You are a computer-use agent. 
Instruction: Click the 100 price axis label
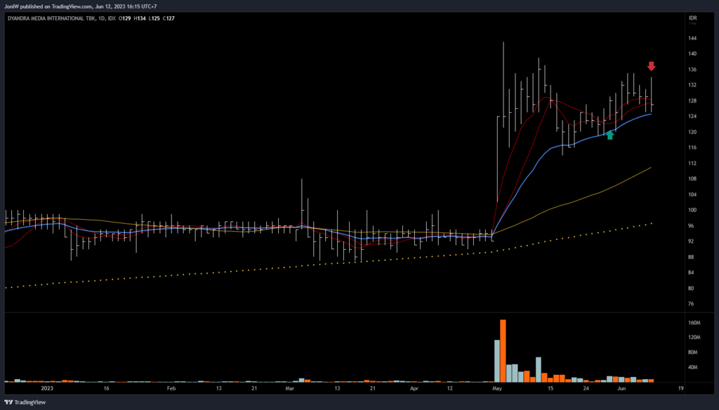point(693,210)
